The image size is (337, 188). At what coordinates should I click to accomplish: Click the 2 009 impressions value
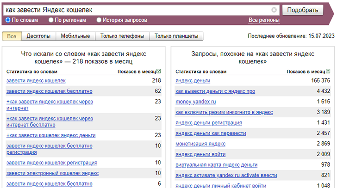[x=324, y=154]
